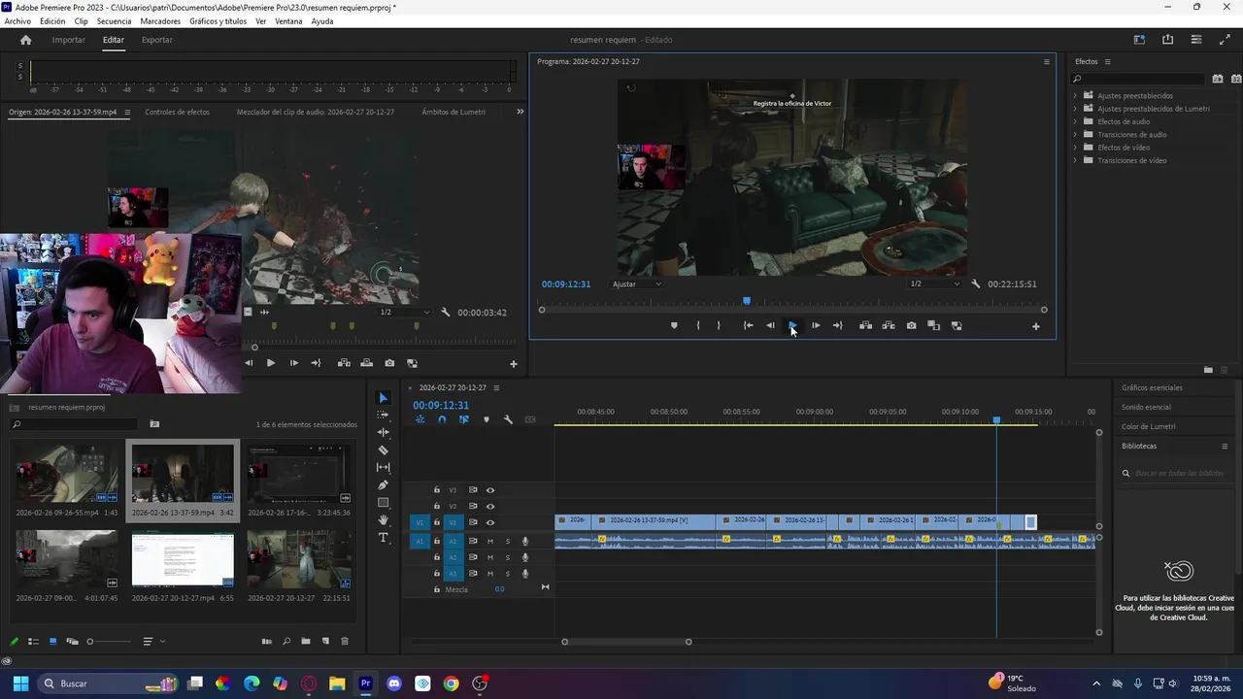This screenshot has width=1243, height=699.
Task: Choose the Type text tool
Action: [x=383, y=538]
